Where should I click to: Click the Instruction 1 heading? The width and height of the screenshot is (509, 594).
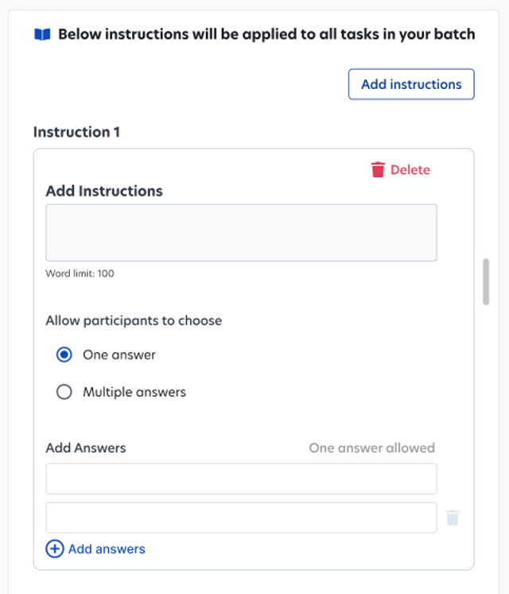pos(76,132)
